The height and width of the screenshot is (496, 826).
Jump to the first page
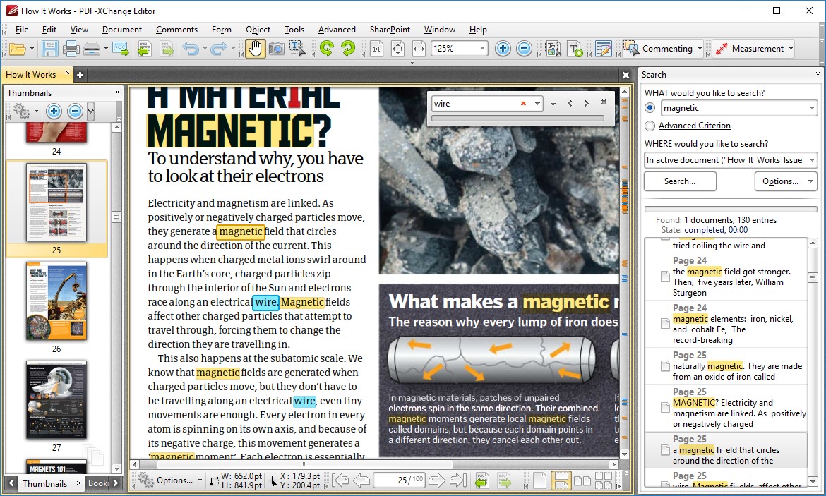point(341,480)
